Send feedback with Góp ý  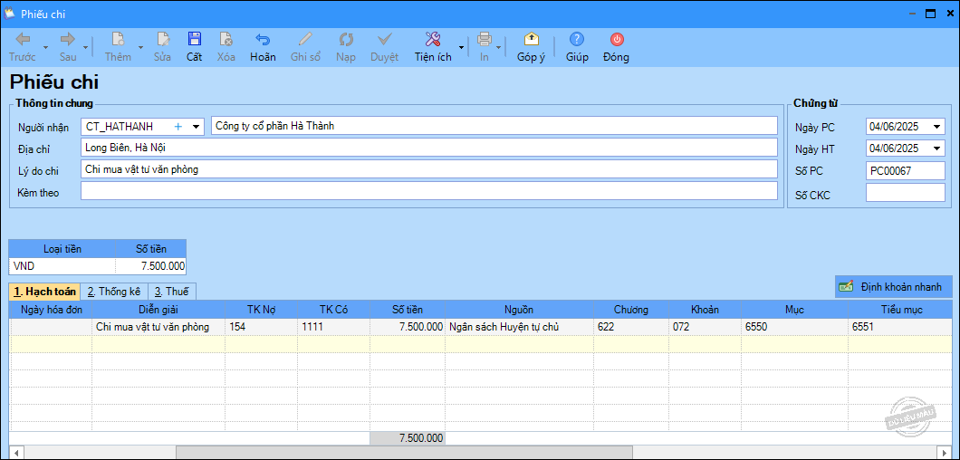pos(531,47)
